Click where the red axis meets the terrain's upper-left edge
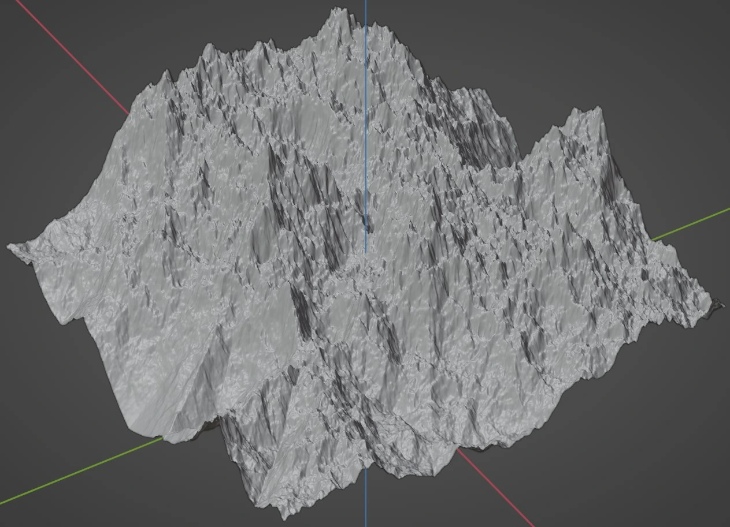 coord(128,113)
